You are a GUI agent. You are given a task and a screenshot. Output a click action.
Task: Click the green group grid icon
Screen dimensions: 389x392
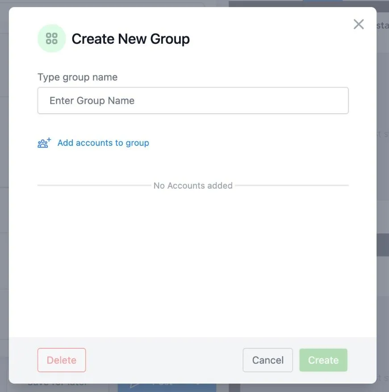pos(51,38)
